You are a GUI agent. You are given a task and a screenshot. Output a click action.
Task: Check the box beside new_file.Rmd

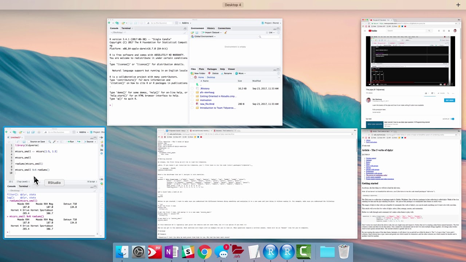pyautogui.click(x=192, y=104)
